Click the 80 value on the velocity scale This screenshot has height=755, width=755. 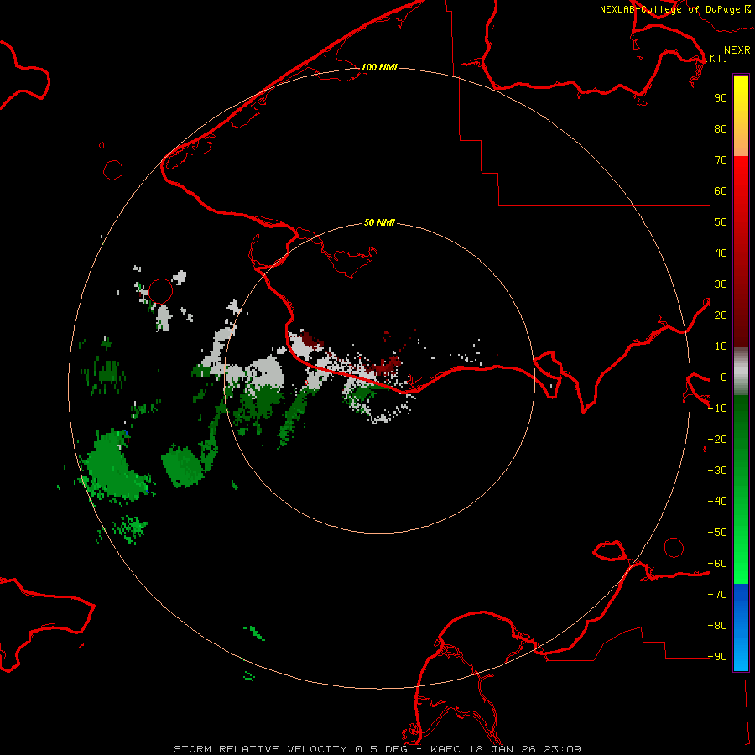tap(721, 128)
